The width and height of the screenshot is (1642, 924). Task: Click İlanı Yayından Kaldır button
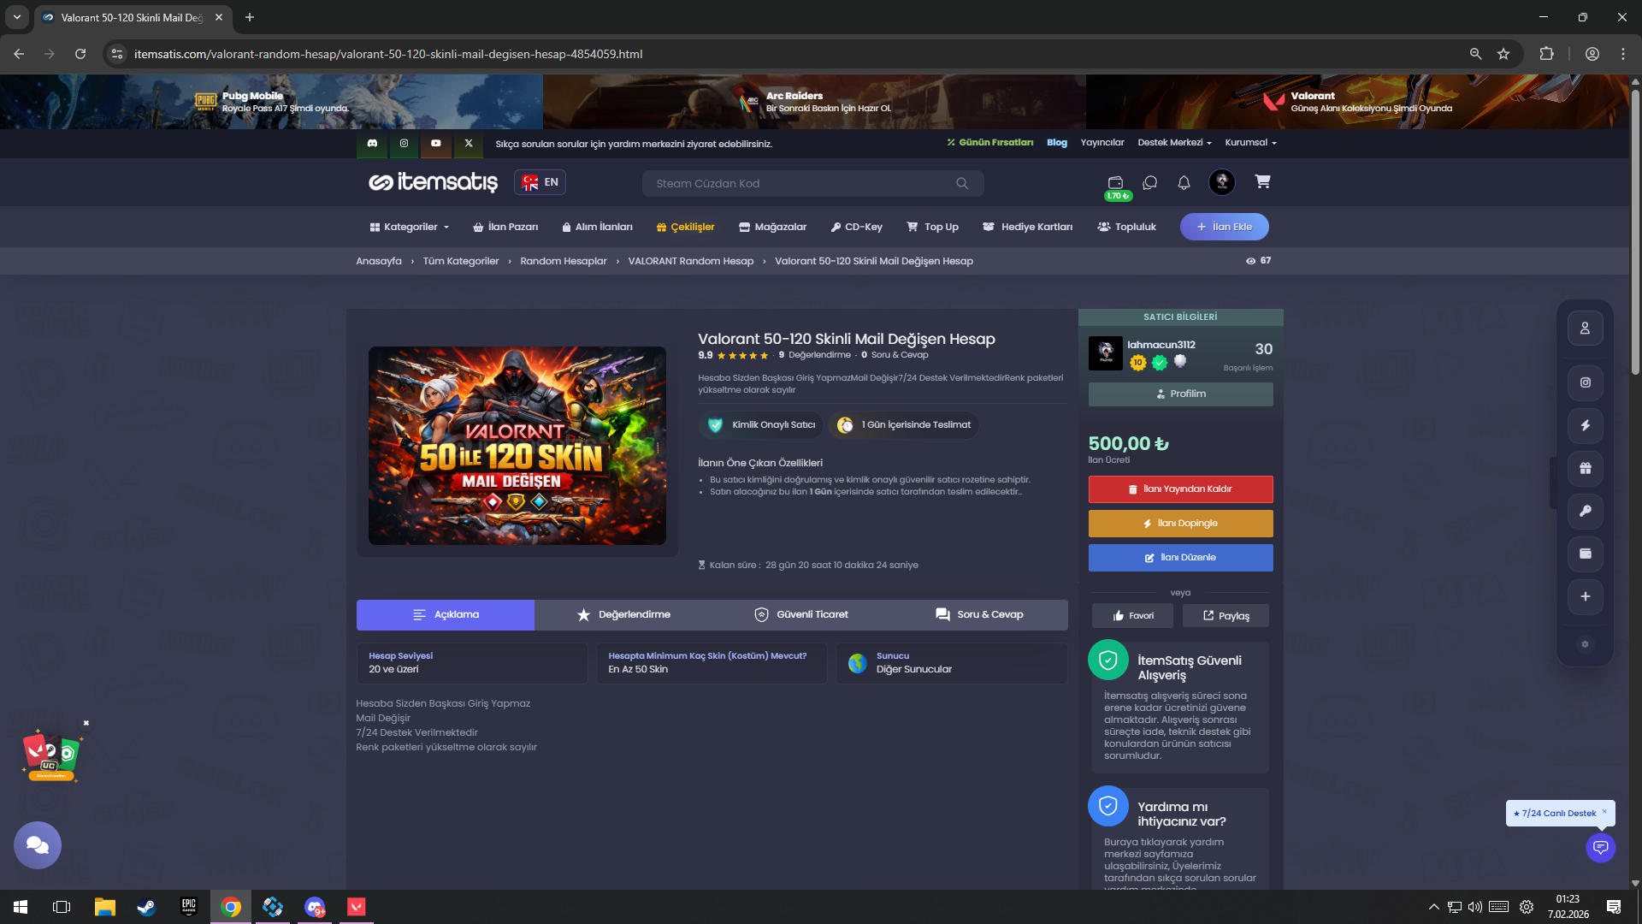coord(1181,489)
